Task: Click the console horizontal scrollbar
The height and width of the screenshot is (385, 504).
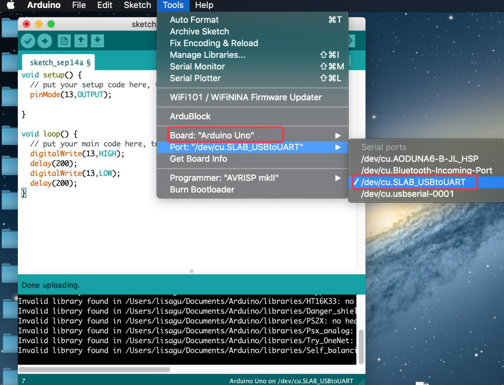Action: (95, 370)
